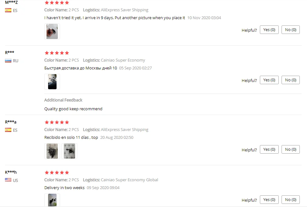Vote No on R*** Russian review
The height and width of the screenshot is (207, 307).
[x=291, y=80]
